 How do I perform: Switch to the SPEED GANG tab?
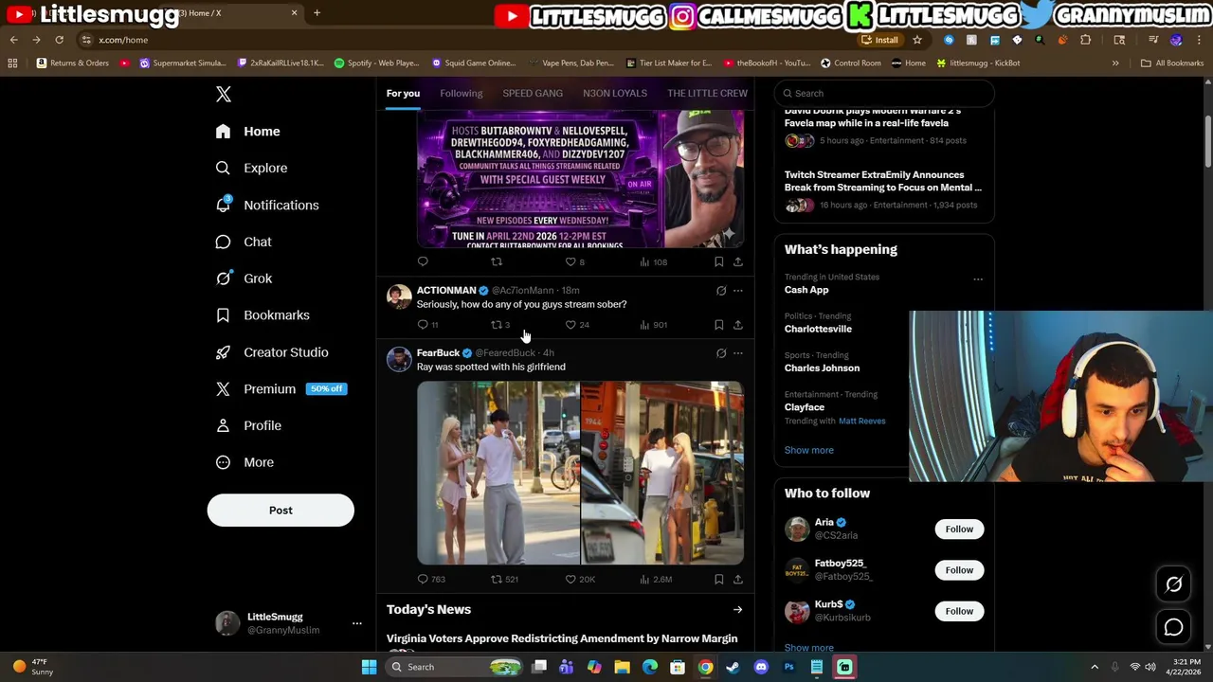(533, 93)
